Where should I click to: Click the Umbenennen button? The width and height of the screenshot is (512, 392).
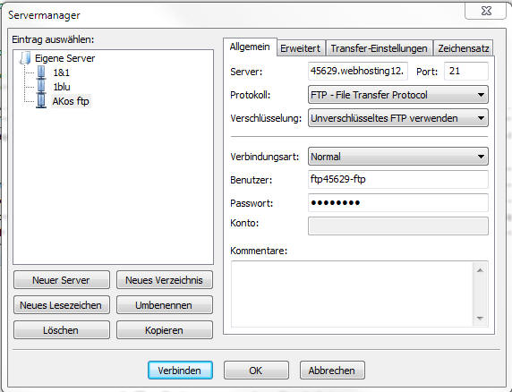(164, 305)
